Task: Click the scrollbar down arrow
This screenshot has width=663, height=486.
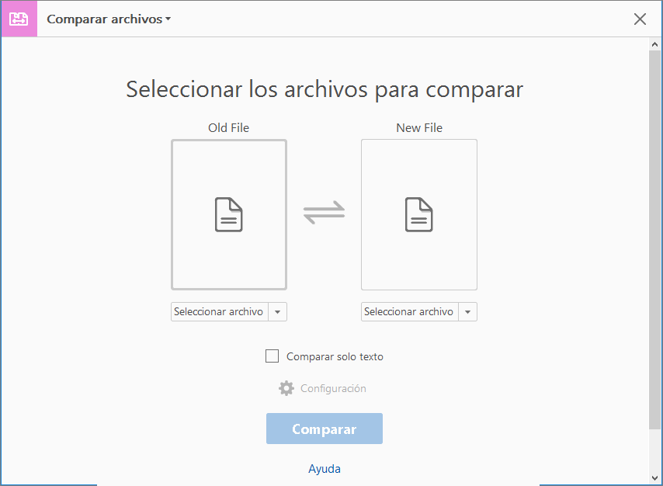Action: tap(654, 480)
